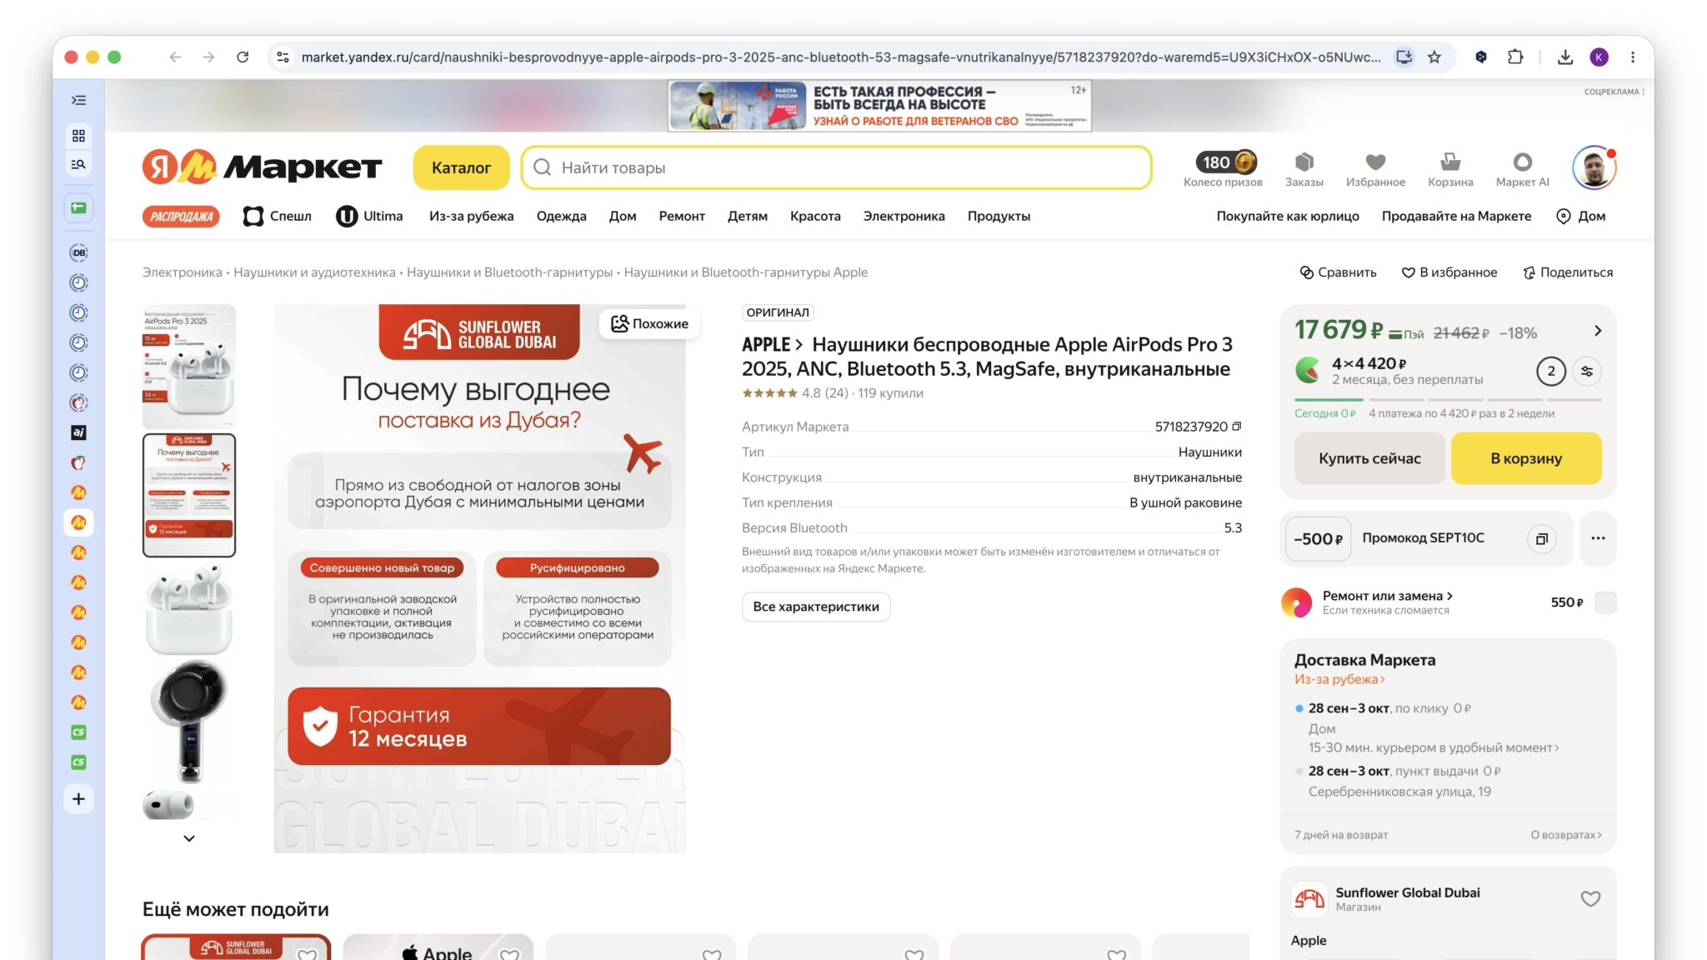Open the grid icon in the tab sidebar
Image resolution: width=1707 pixels, height=960 pixels.
point(78,136)
